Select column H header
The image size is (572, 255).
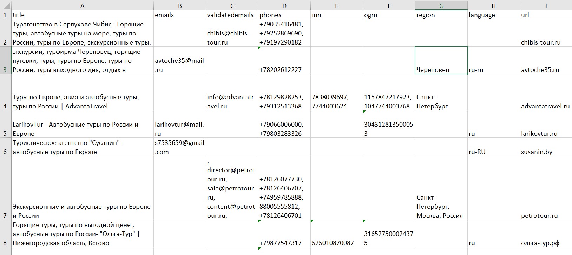494,5
